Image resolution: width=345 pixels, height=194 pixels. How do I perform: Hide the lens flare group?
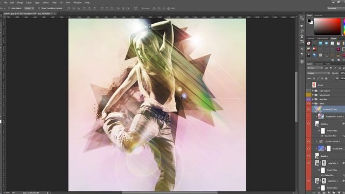(x=308, y=99)
